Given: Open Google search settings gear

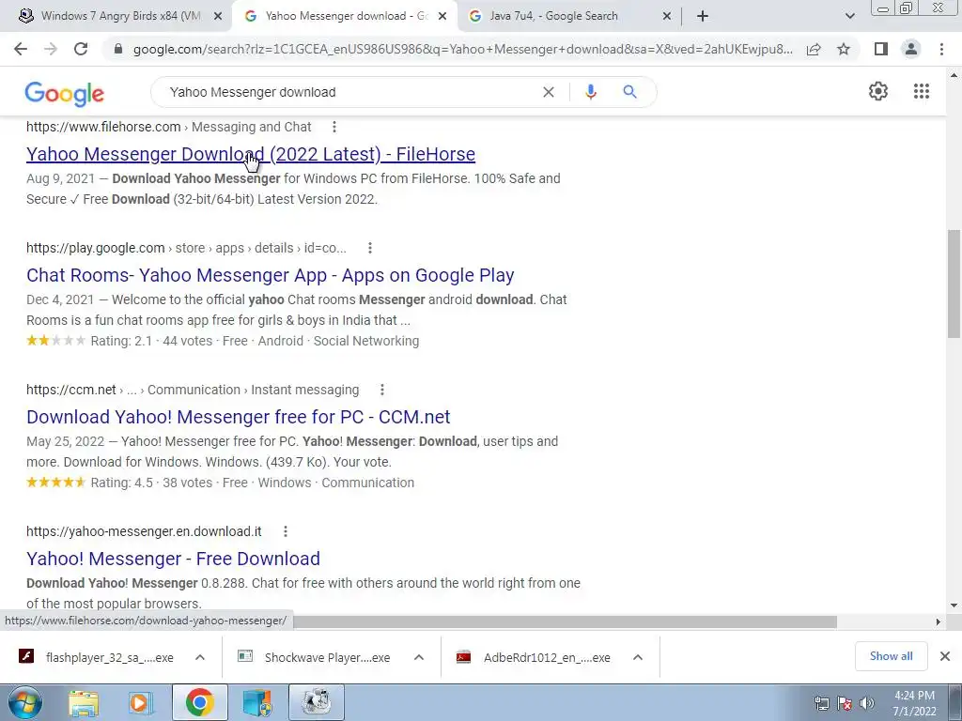Looking at the screenshot, I should pos(878,91).
